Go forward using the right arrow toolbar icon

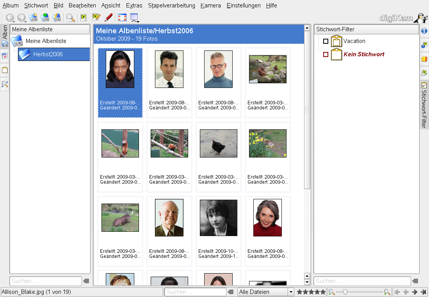pos(21,18)
